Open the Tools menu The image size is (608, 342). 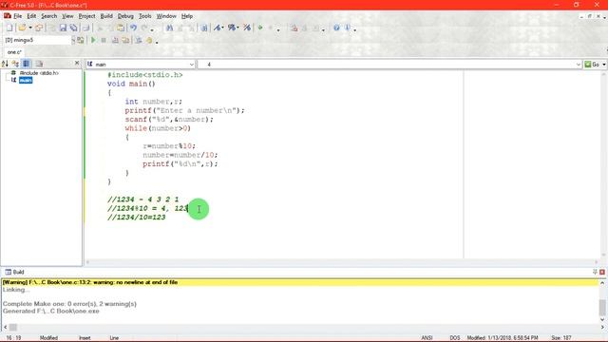point(145,16)
